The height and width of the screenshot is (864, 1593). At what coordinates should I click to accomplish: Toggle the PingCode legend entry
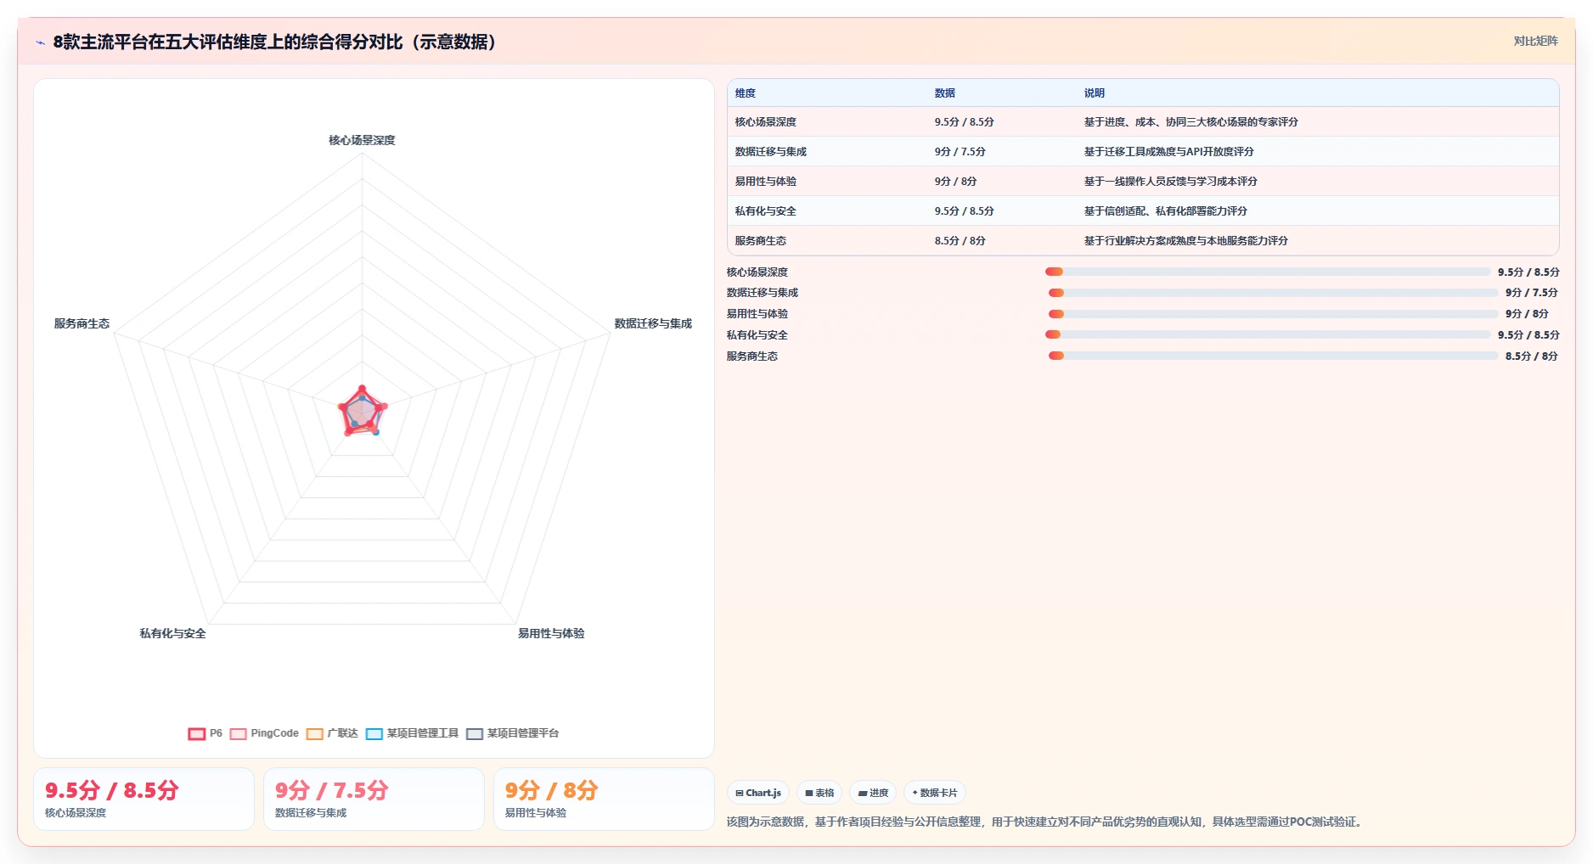click(x=264, y=733)
